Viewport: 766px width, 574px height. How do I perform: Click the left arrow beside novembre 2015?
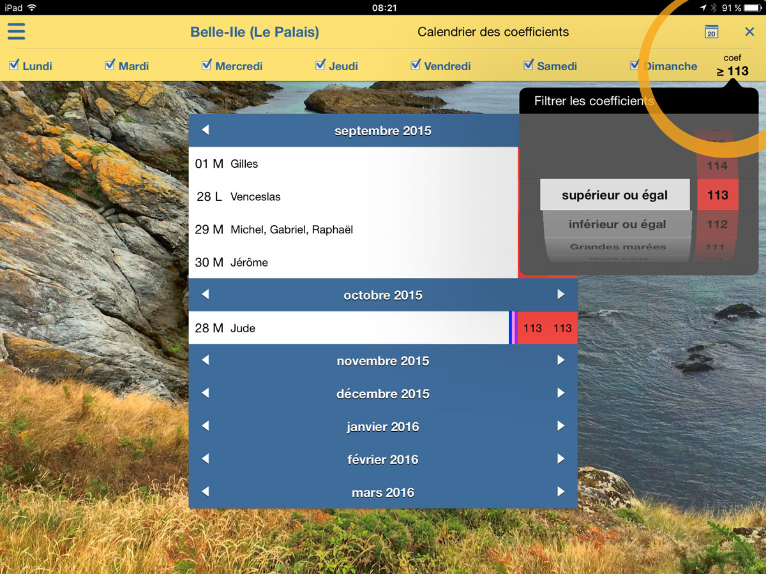tap(205, 360)
